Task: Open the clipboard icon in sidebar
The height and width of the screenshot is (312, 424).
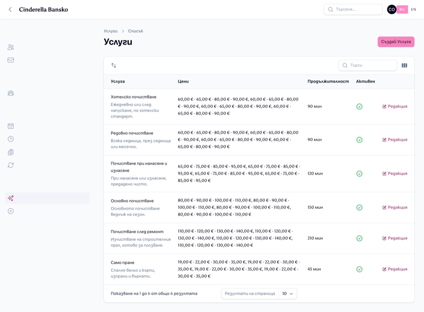Action: coord(11,152)
